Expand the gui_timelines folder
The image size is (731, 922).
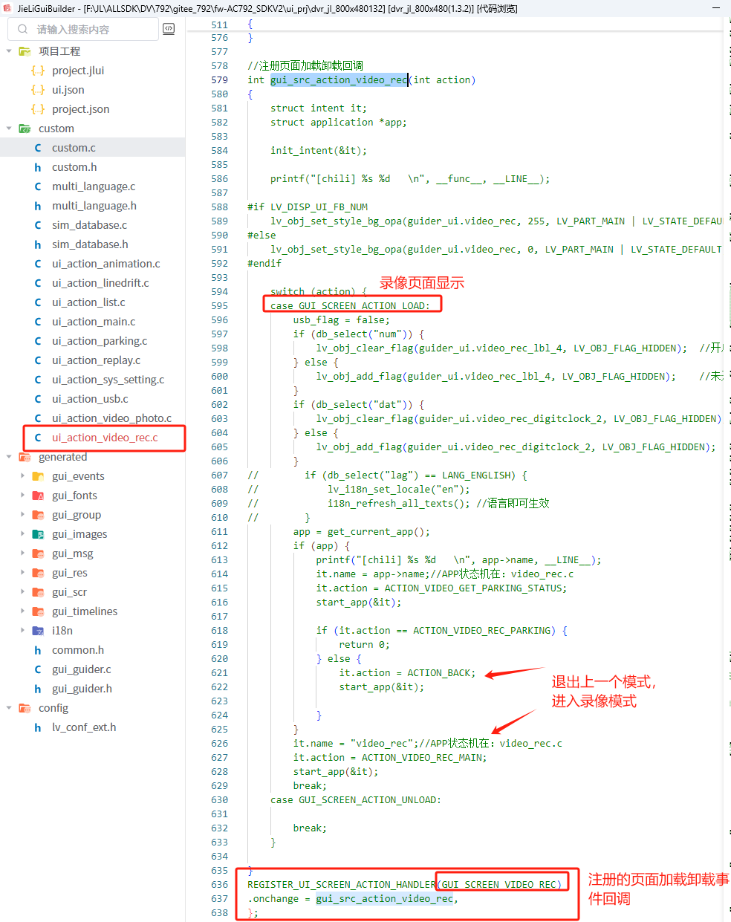click(22, 611)
